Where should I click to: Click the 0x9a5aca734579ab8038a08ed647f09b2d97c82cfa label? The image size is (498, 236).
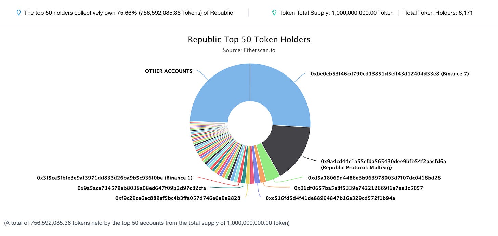pos(142,188)
